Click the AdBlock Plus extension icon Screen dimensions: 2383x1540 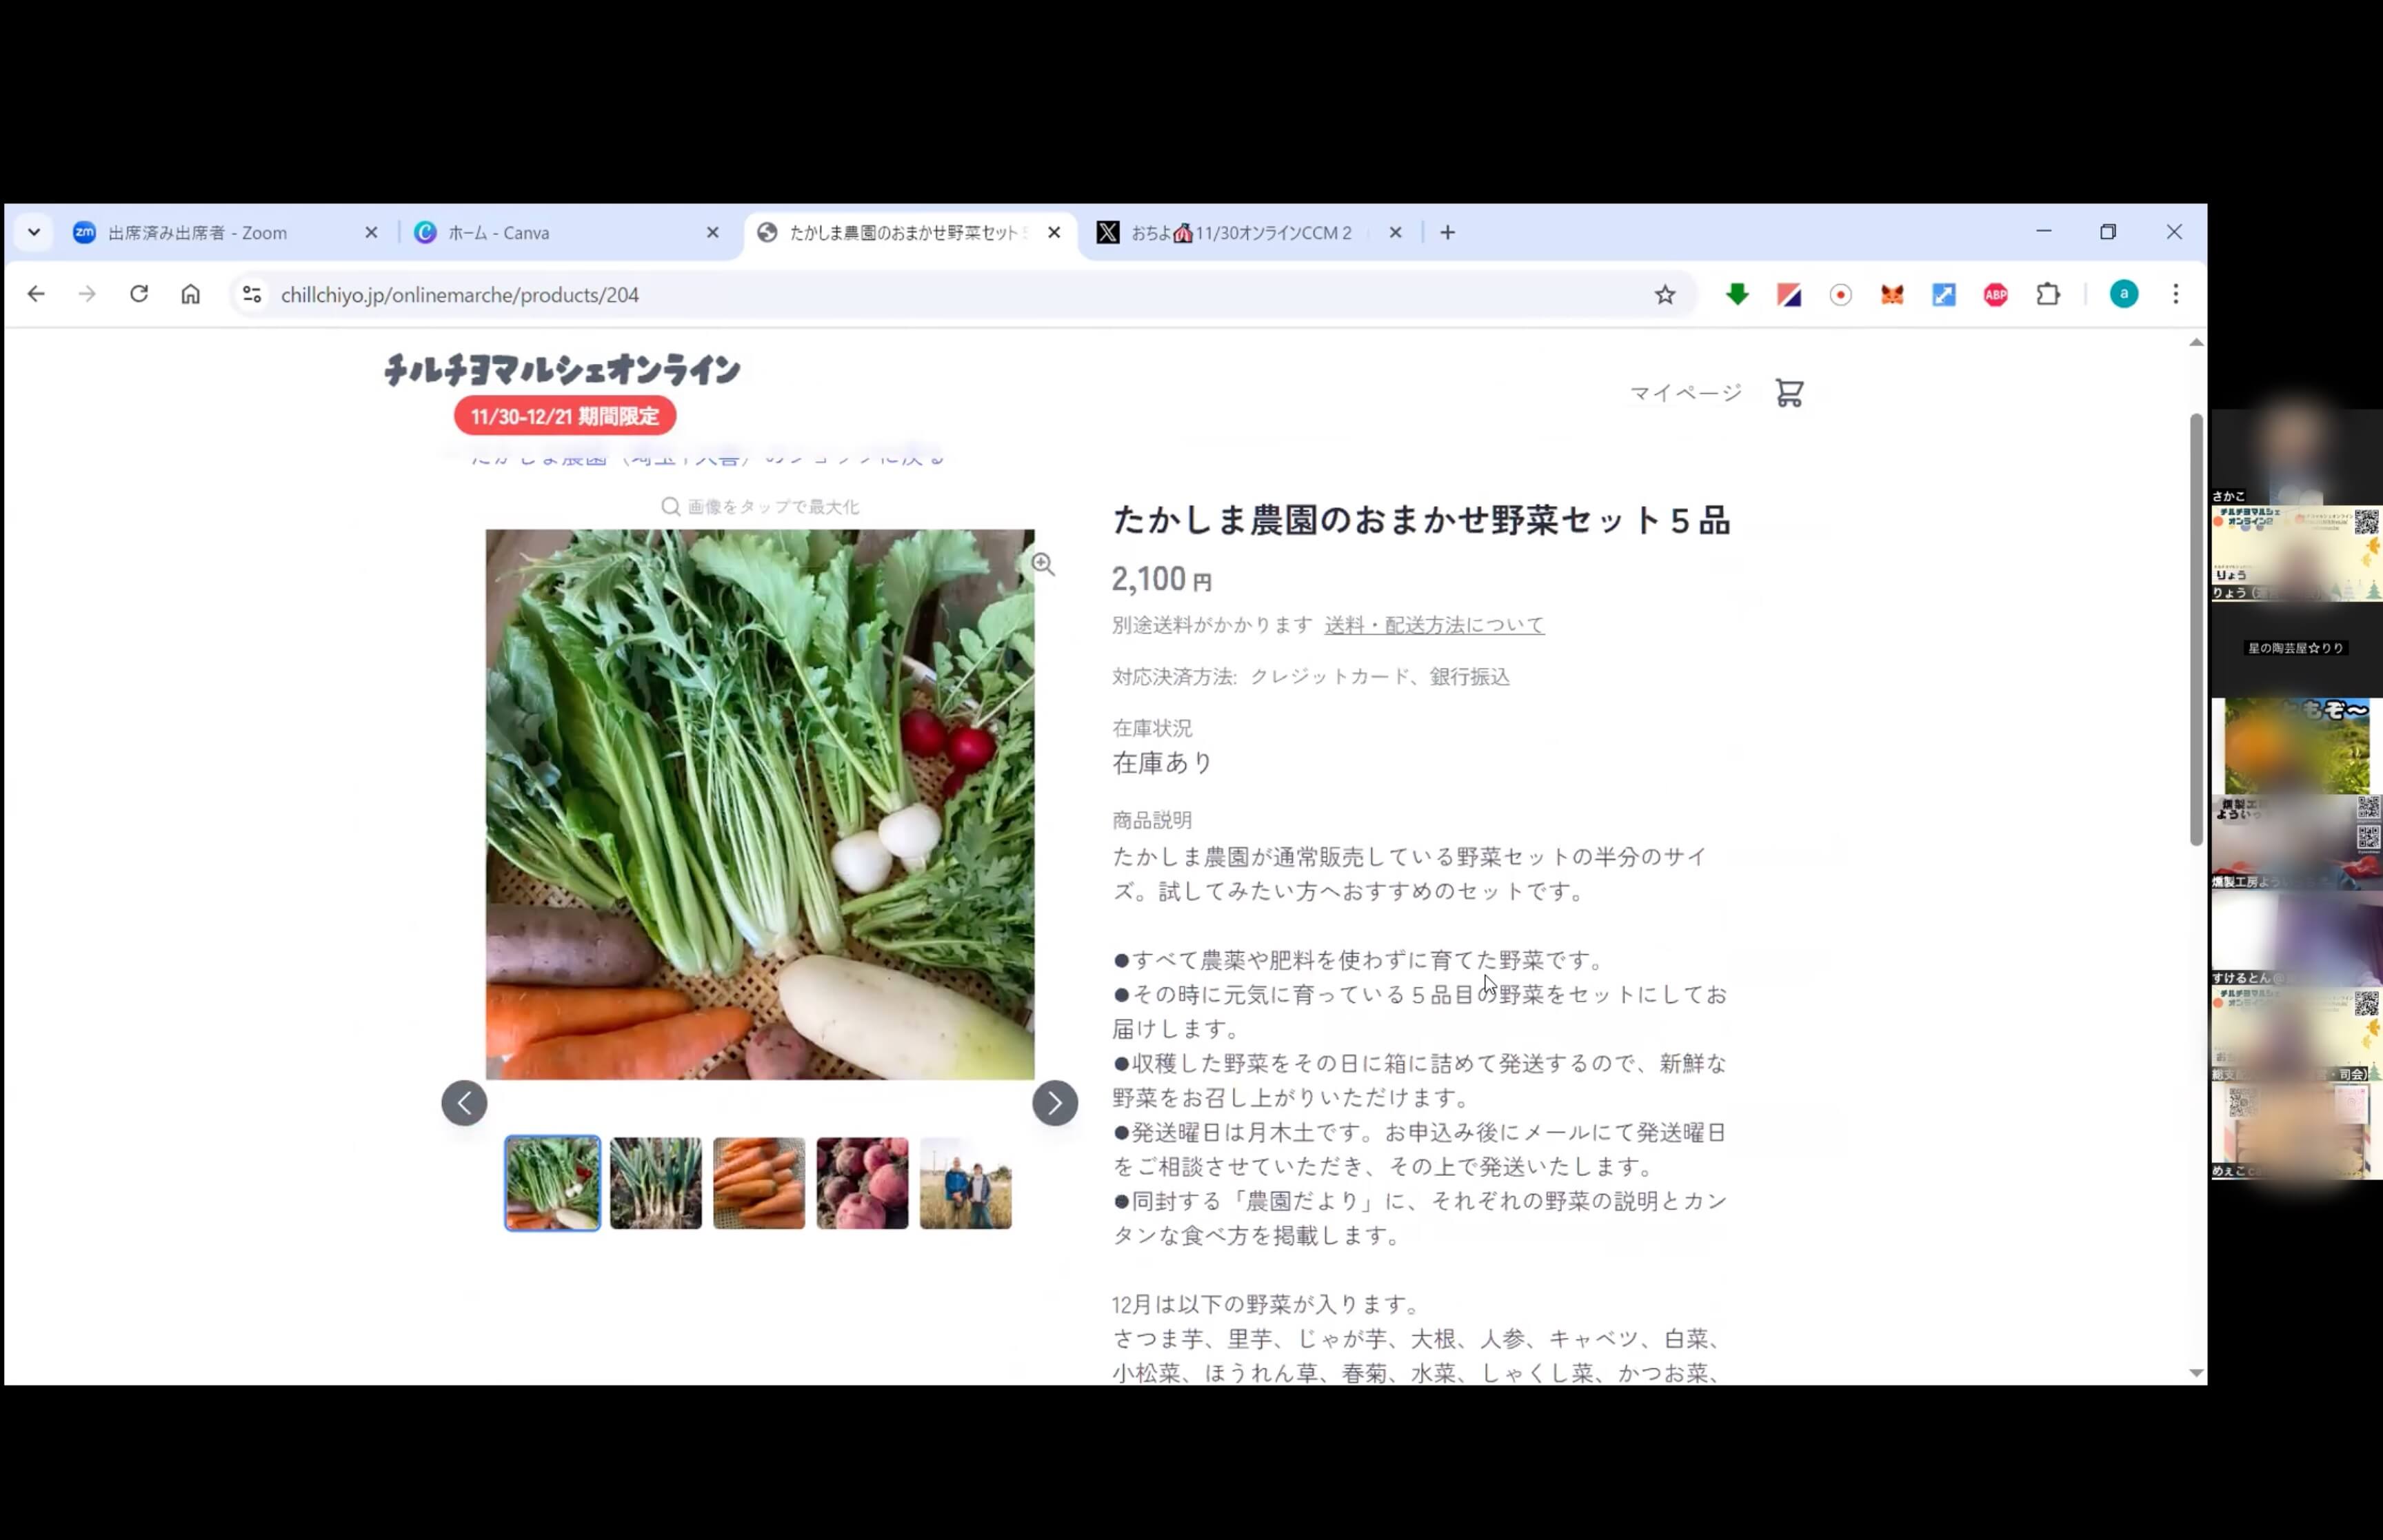[1995, 295]
